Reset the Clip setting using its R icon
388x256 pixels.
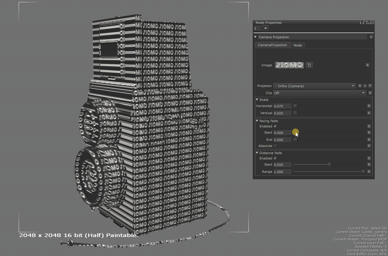[370, 93]
